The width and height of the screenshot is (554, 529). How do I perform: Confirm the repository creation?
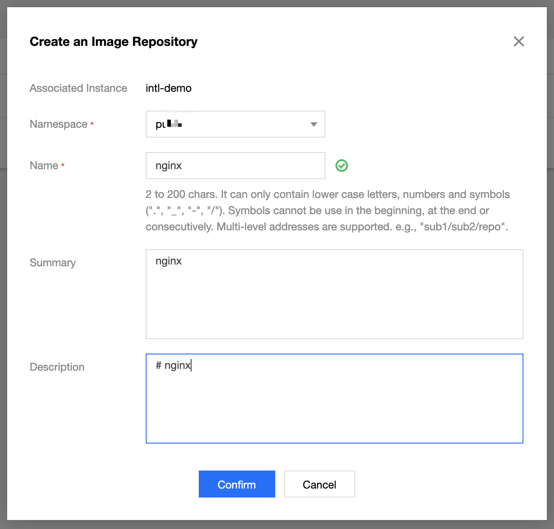[237, 484]
